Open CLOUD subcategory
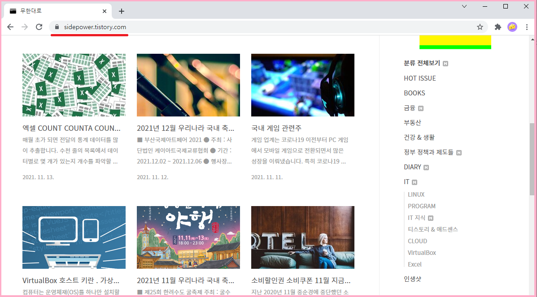Screen dimensions: 537x297 click(x=418, y=241)
